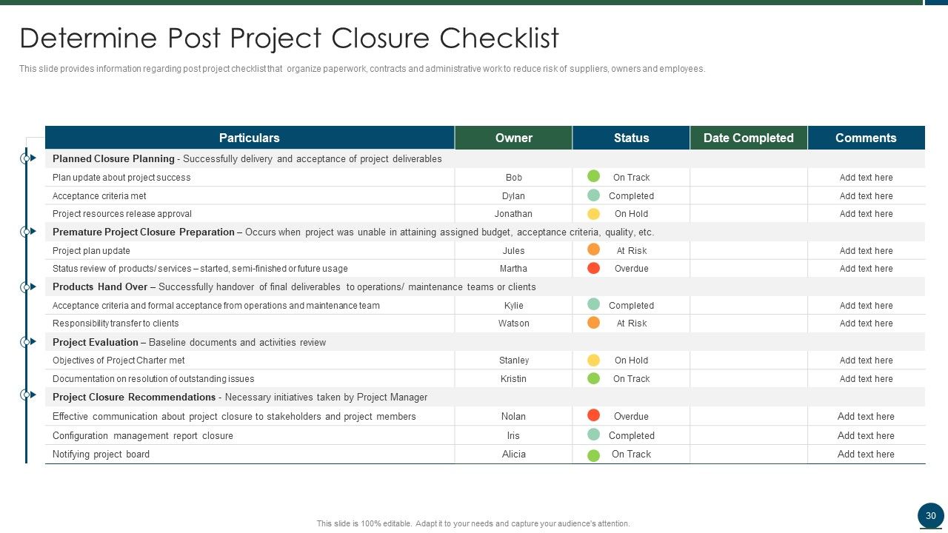Screen dimensions: 948x533
Task: Select the Date Completed column header
Action: pyautogui.click(x=749, y=138)
